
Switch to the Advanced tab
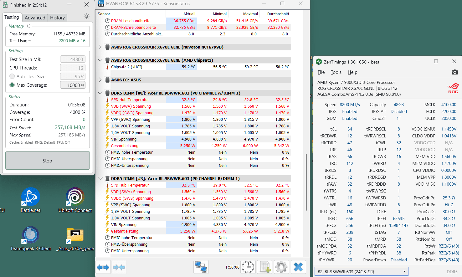(35, 18)
